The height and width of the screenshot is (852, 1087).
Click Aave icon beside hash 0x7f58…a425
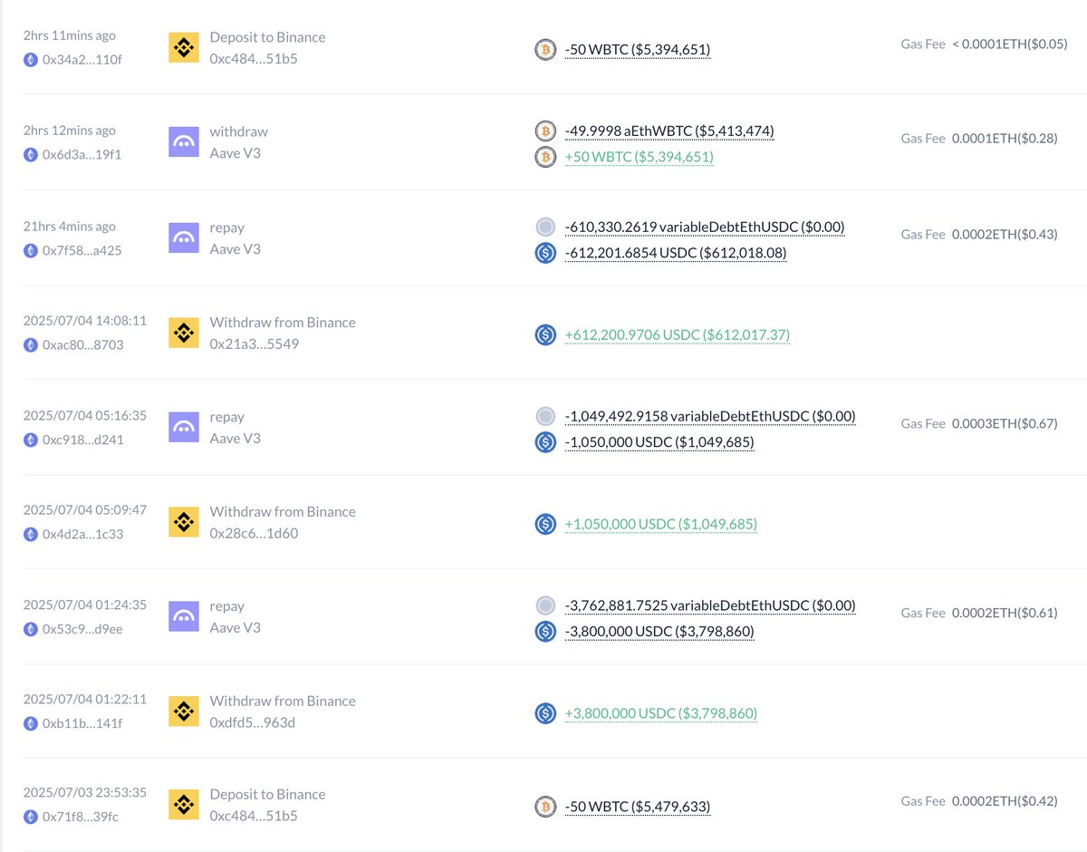(x=184, y=237)
